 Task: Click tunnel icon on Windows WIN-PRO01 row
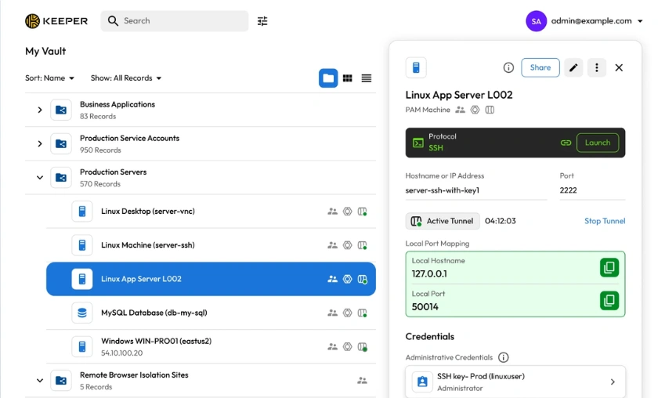362,347
